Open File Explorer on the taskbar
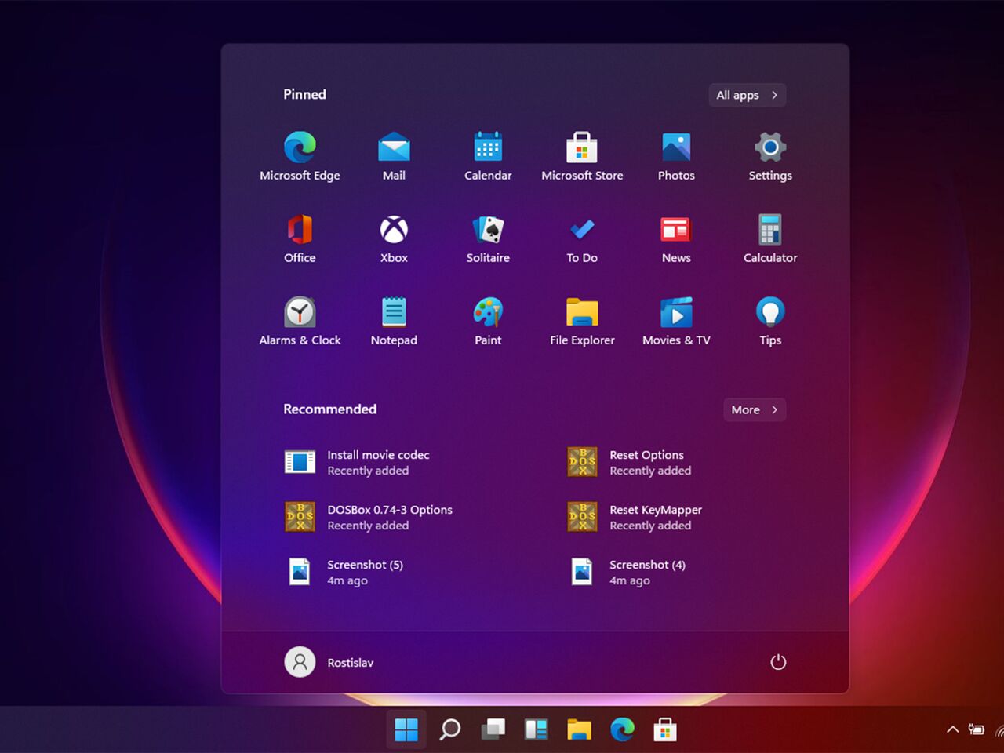1004x753 pixels. pos(580,729)
